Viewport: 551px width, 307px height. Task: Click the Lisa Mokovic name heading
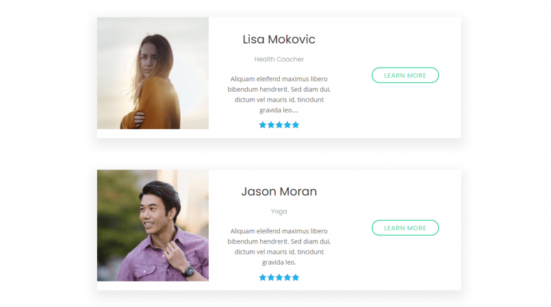pyautogui.click(x=279, y=40)
